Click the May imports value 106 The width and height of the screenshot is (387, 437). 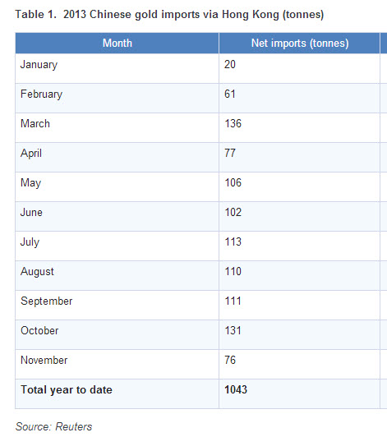point(233,182)
